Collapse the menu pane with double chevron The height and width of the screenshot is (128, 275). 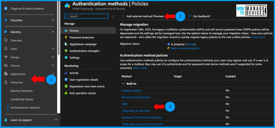coord(113,16)
